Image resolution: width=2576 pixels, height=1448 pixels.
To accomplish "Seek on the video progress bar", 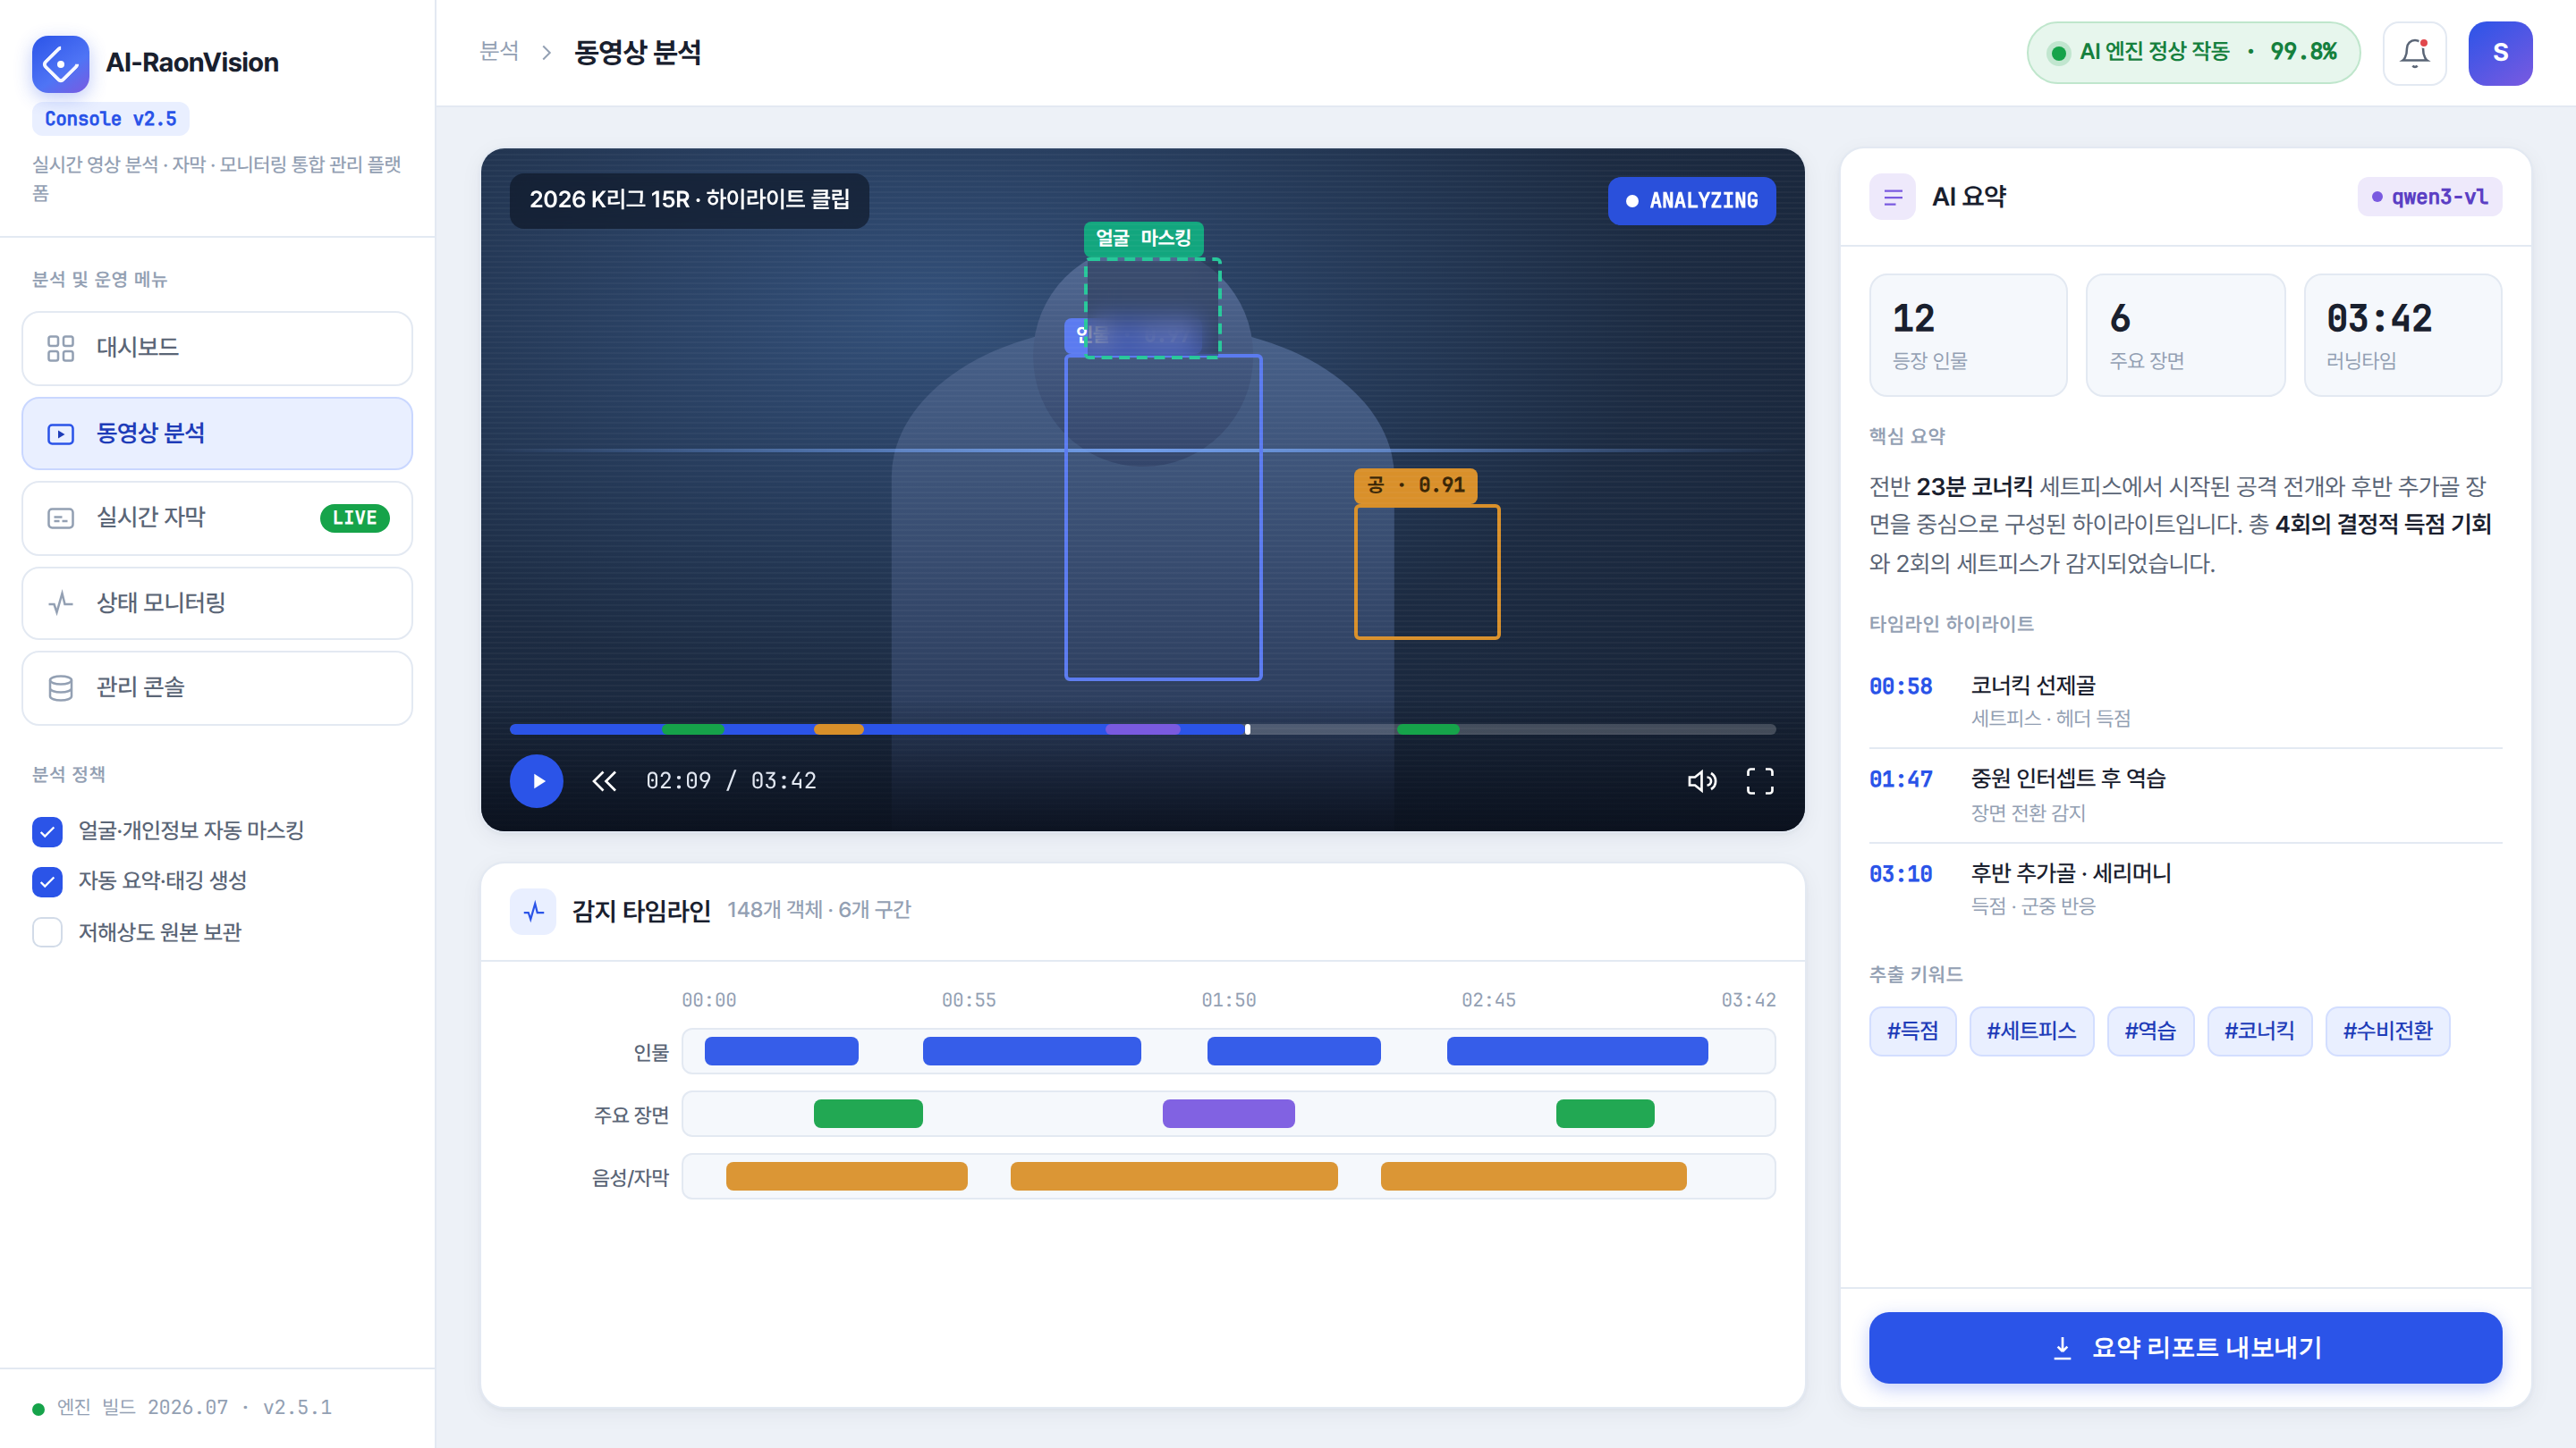I will pos(1142,729).
